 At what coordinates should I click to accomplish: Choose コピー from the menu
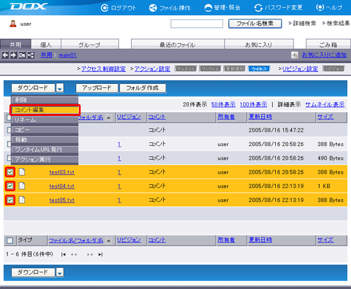[45, 130]
